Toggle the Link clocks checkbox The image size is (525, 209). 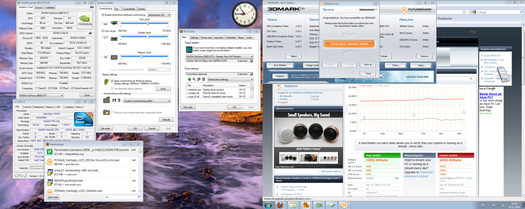pos(103,31)
